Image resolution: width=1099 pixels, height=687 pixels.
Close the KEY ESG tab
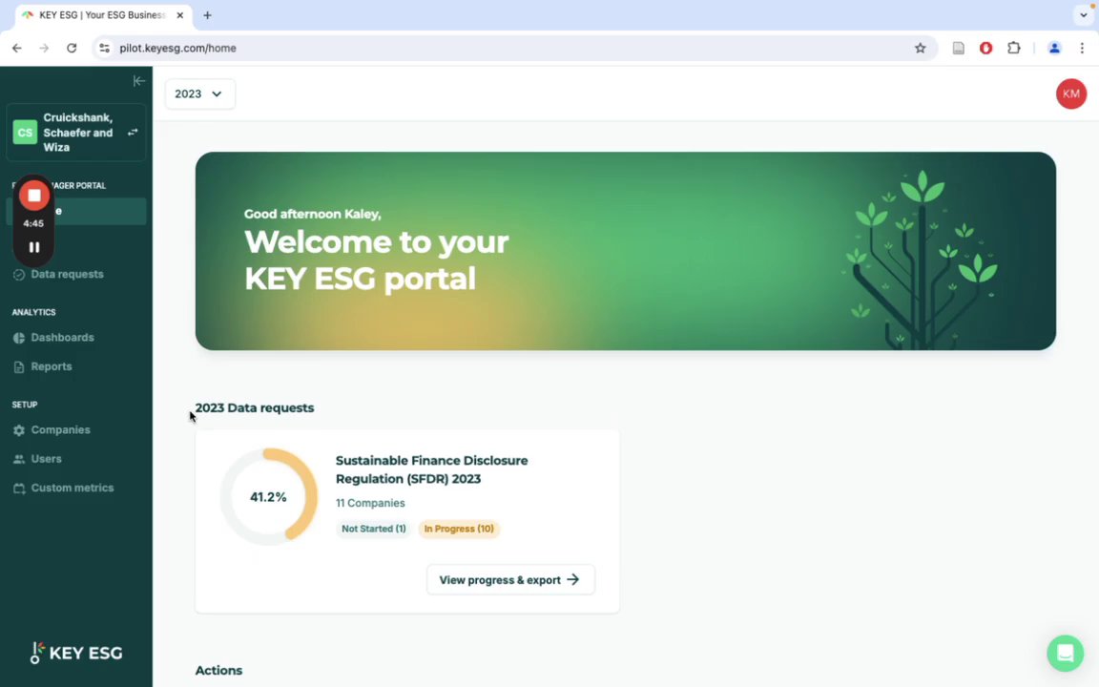click(x=179, y=14)
